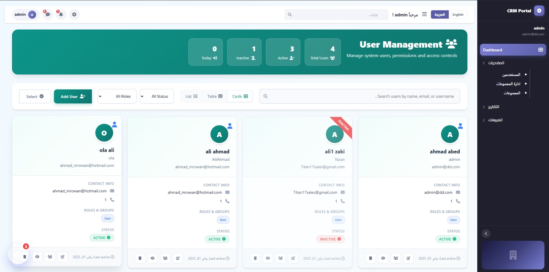Click ali ahmad avatar circle
This screenshot has width=549, height=272.
219,135
